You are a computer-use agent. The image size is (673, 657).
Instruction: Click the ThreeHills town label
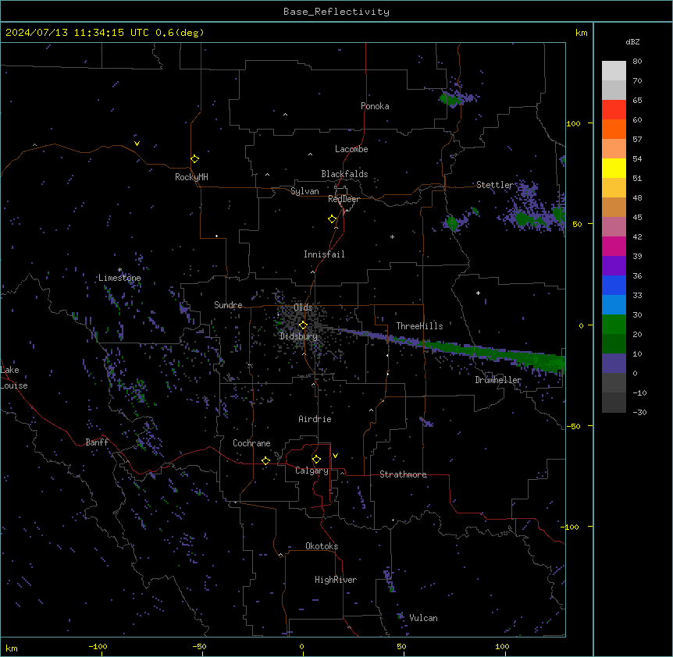click(419, 326)
